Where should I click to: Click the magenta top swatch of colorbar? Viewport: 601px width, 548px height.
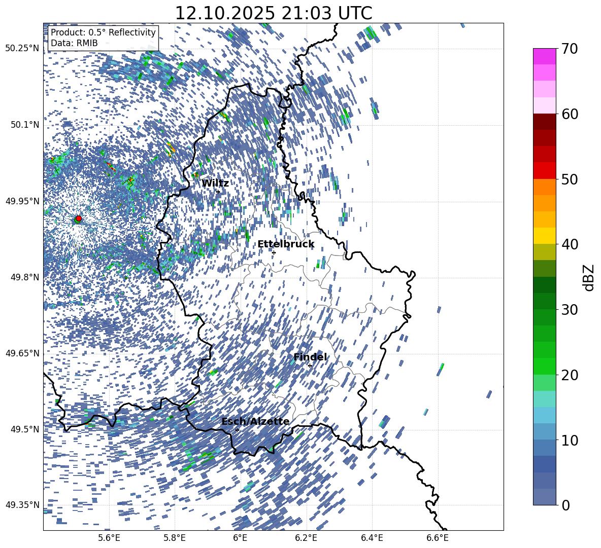544,56
